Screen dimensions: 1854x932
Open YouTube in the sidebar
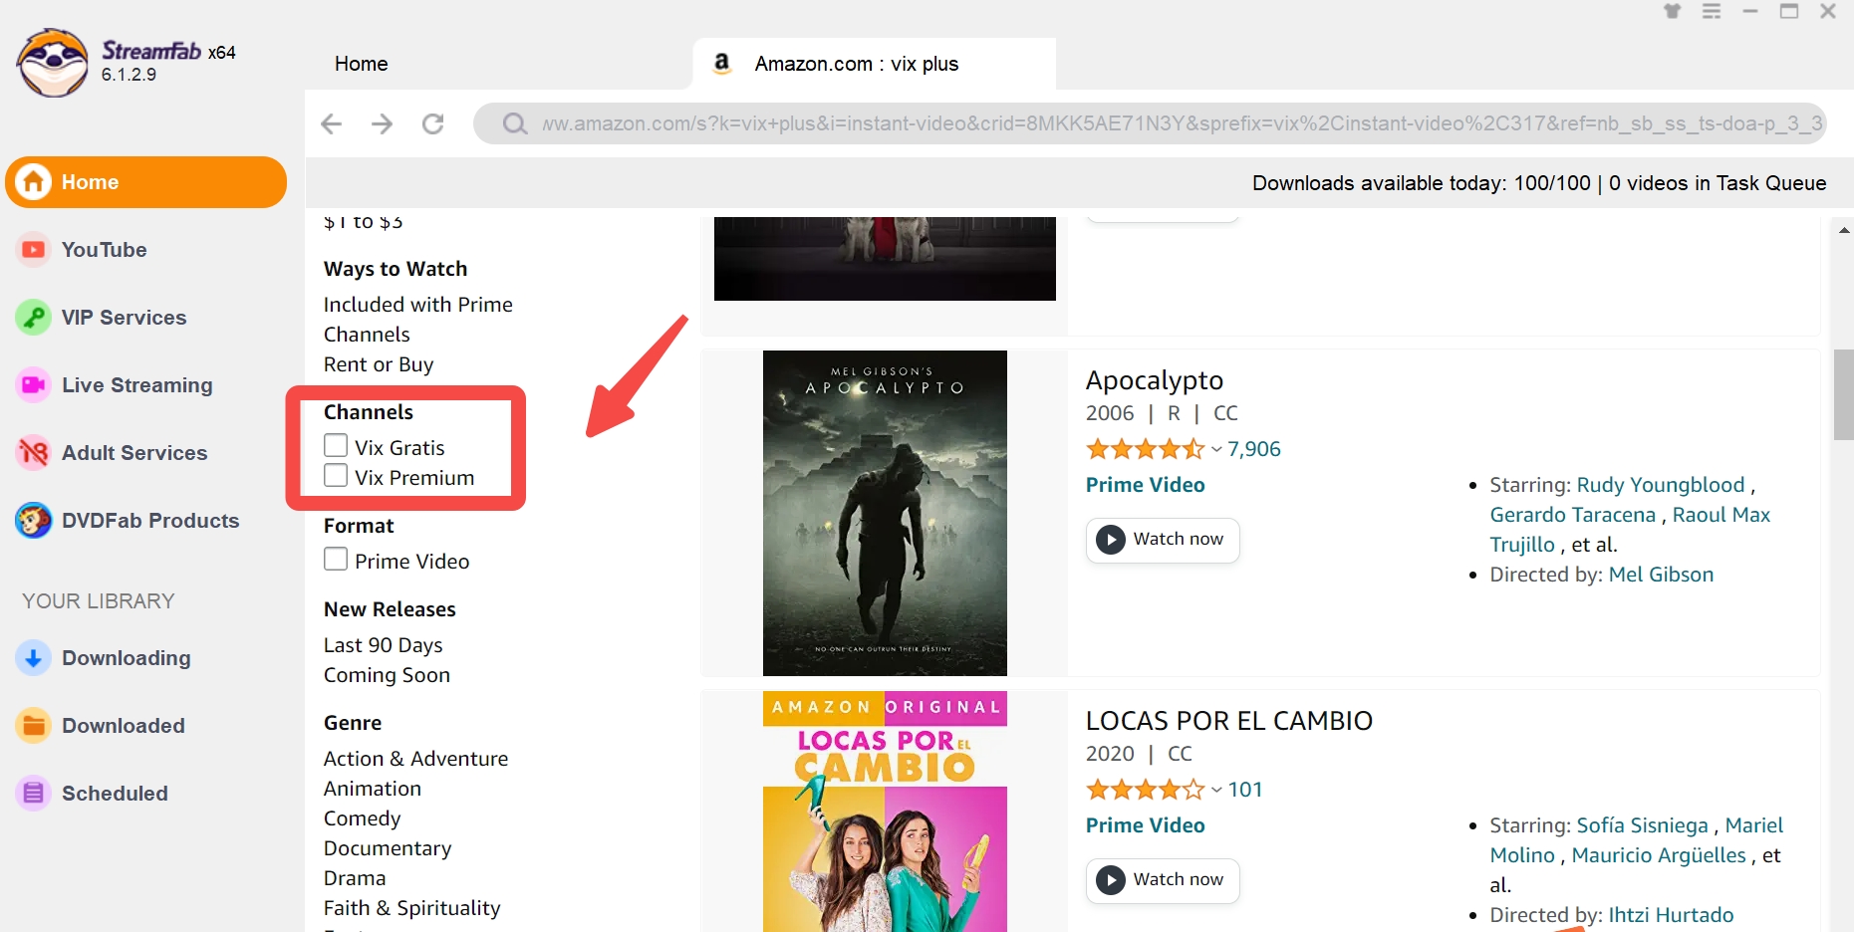coord(104,250)
